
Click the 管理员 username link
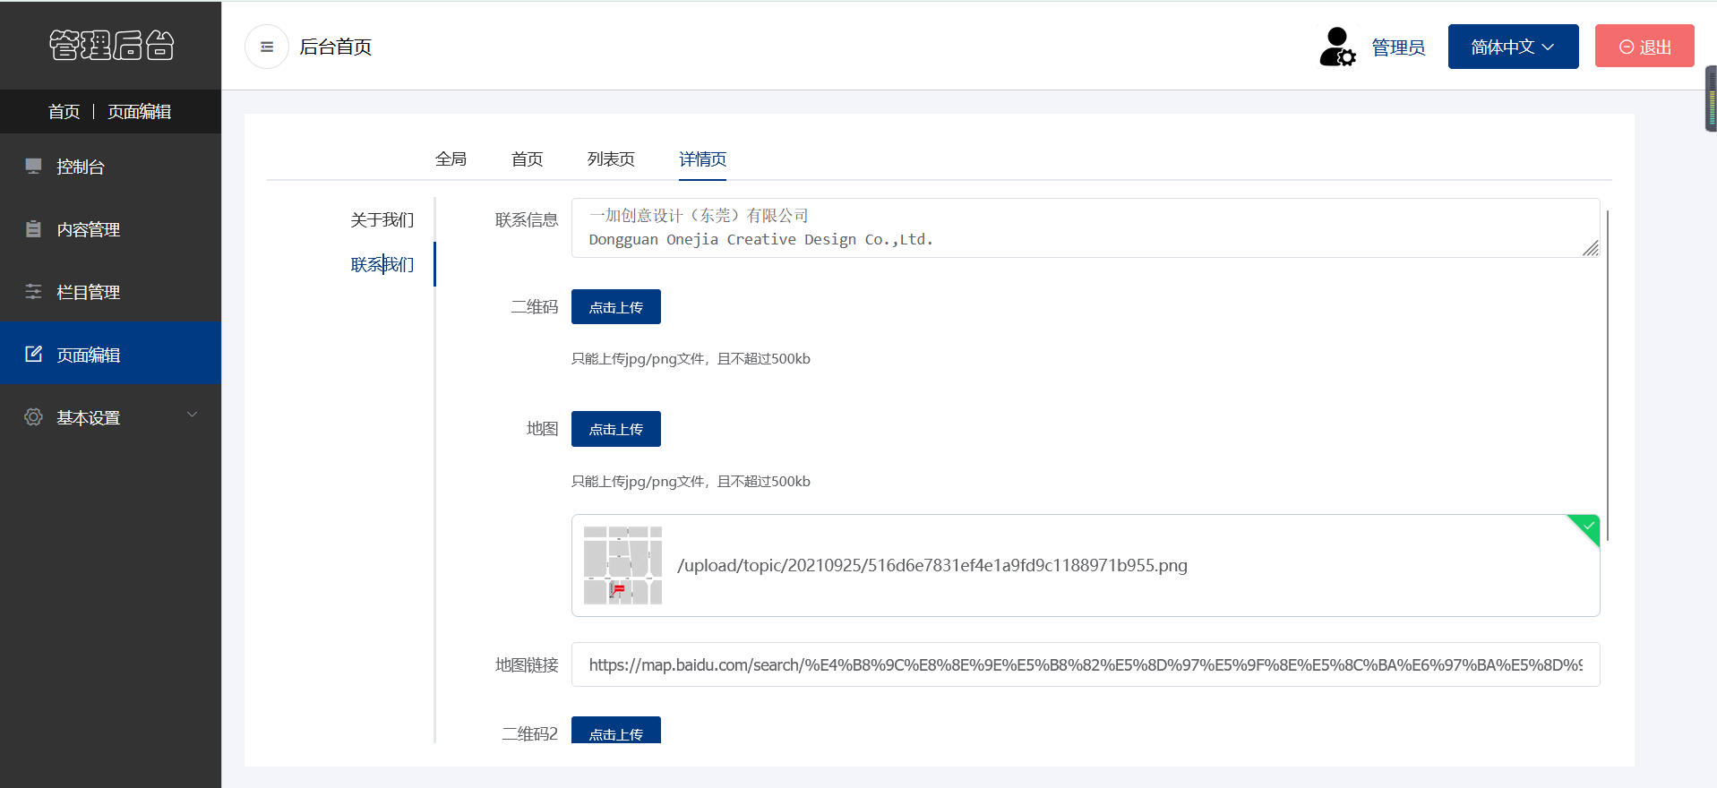pyautogui.click(x=1398, y=47)
